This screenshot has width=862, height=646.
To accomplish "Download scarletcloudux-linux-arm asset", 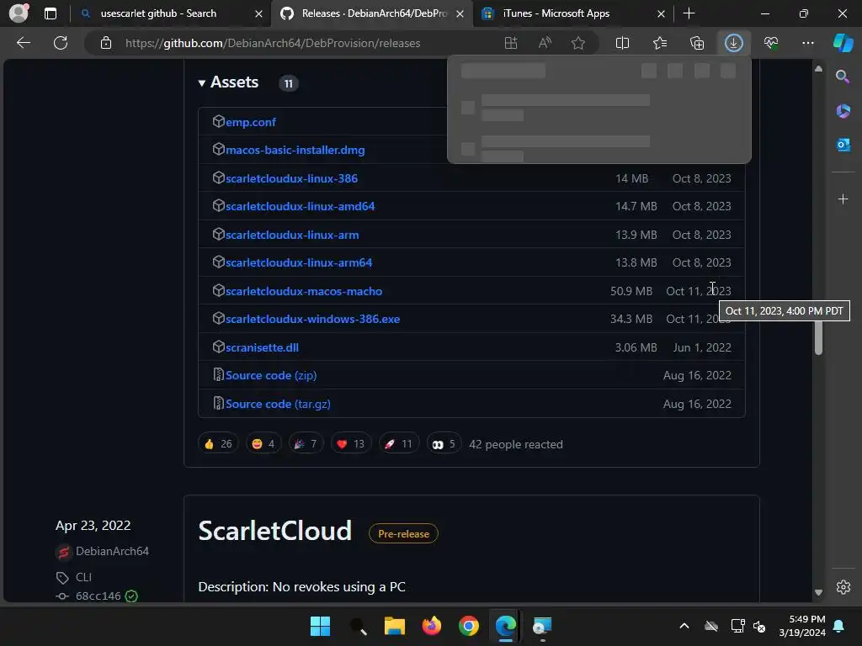I will click(292, 236).
